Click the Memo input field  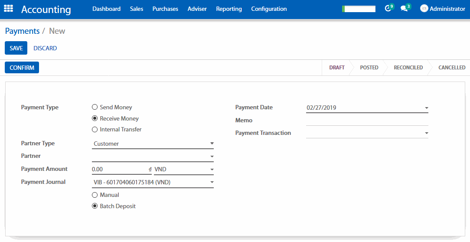coord(367,121)
